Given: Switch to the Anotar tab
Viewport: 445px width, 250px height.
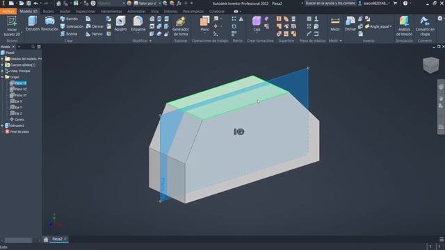Looking at the screenshot, I should [65, 11].
